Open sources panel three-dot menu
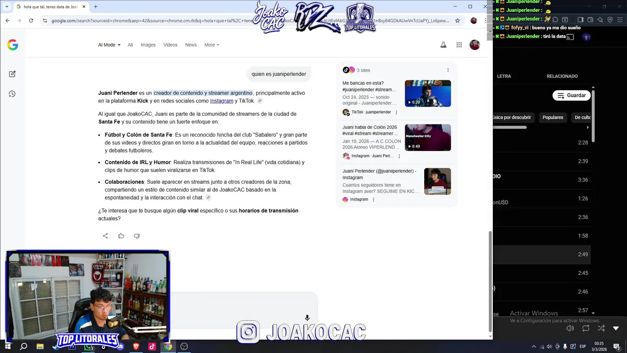Viewport: 627px width, 353px height. 448,70
